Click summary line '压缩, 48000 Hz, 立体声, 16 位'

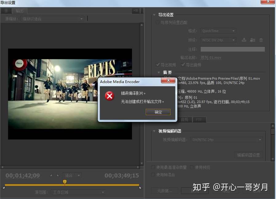tap(202, 91)
